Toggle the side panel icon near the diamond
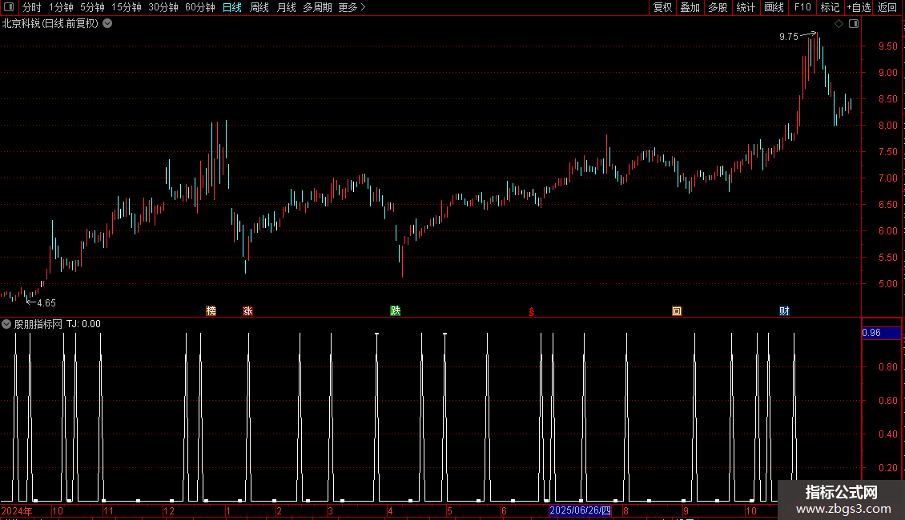This screenshot has height=520, width=905. (x=854, y=24)
